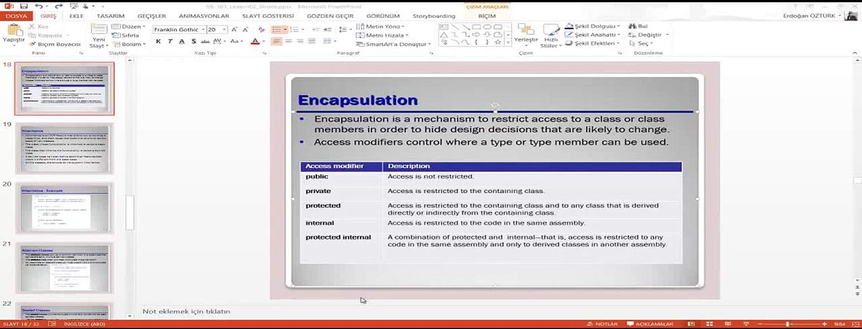
Task: Start the slideshow from the quick access toolbar
Action: tap(74, 6)
